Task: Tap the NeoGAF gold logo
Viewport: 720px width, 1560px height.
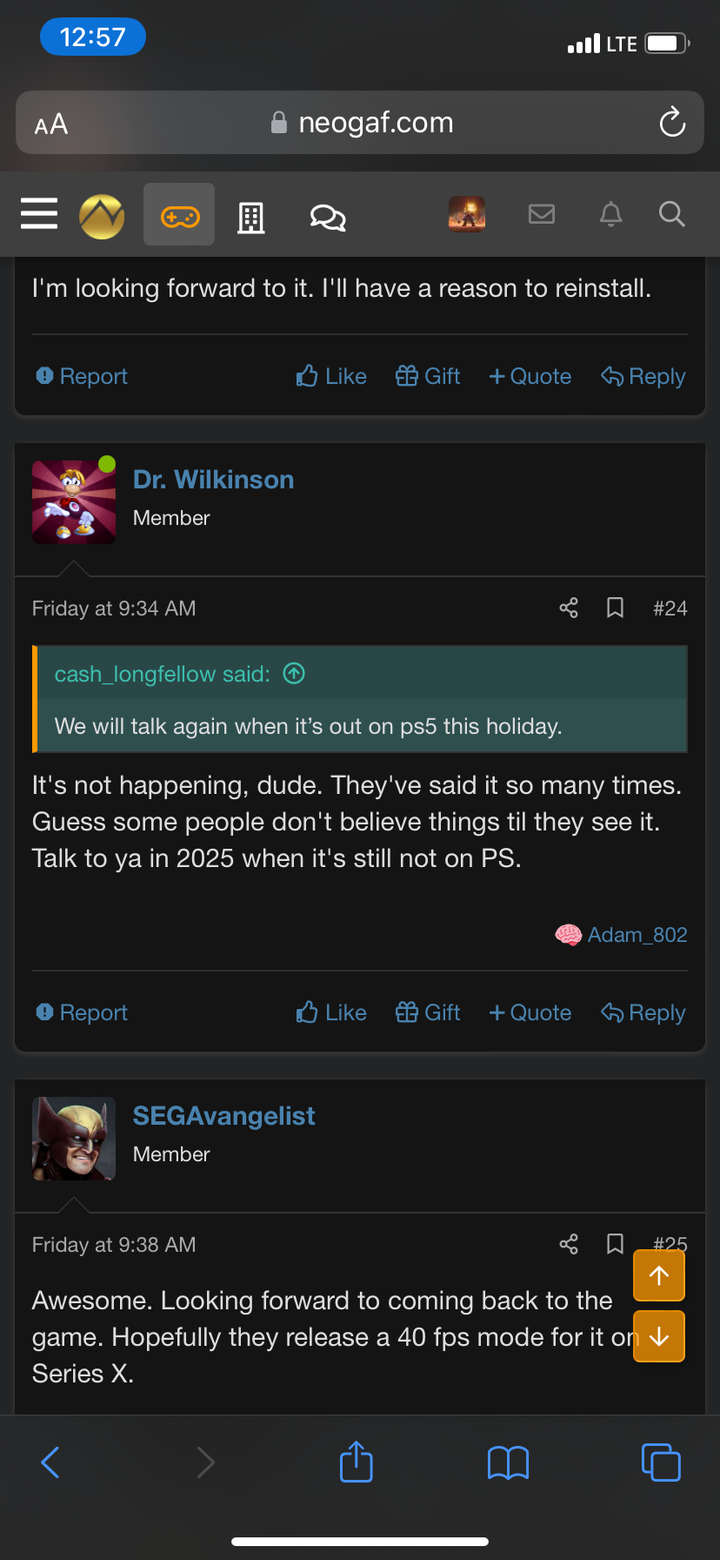Action: (102, 216)
